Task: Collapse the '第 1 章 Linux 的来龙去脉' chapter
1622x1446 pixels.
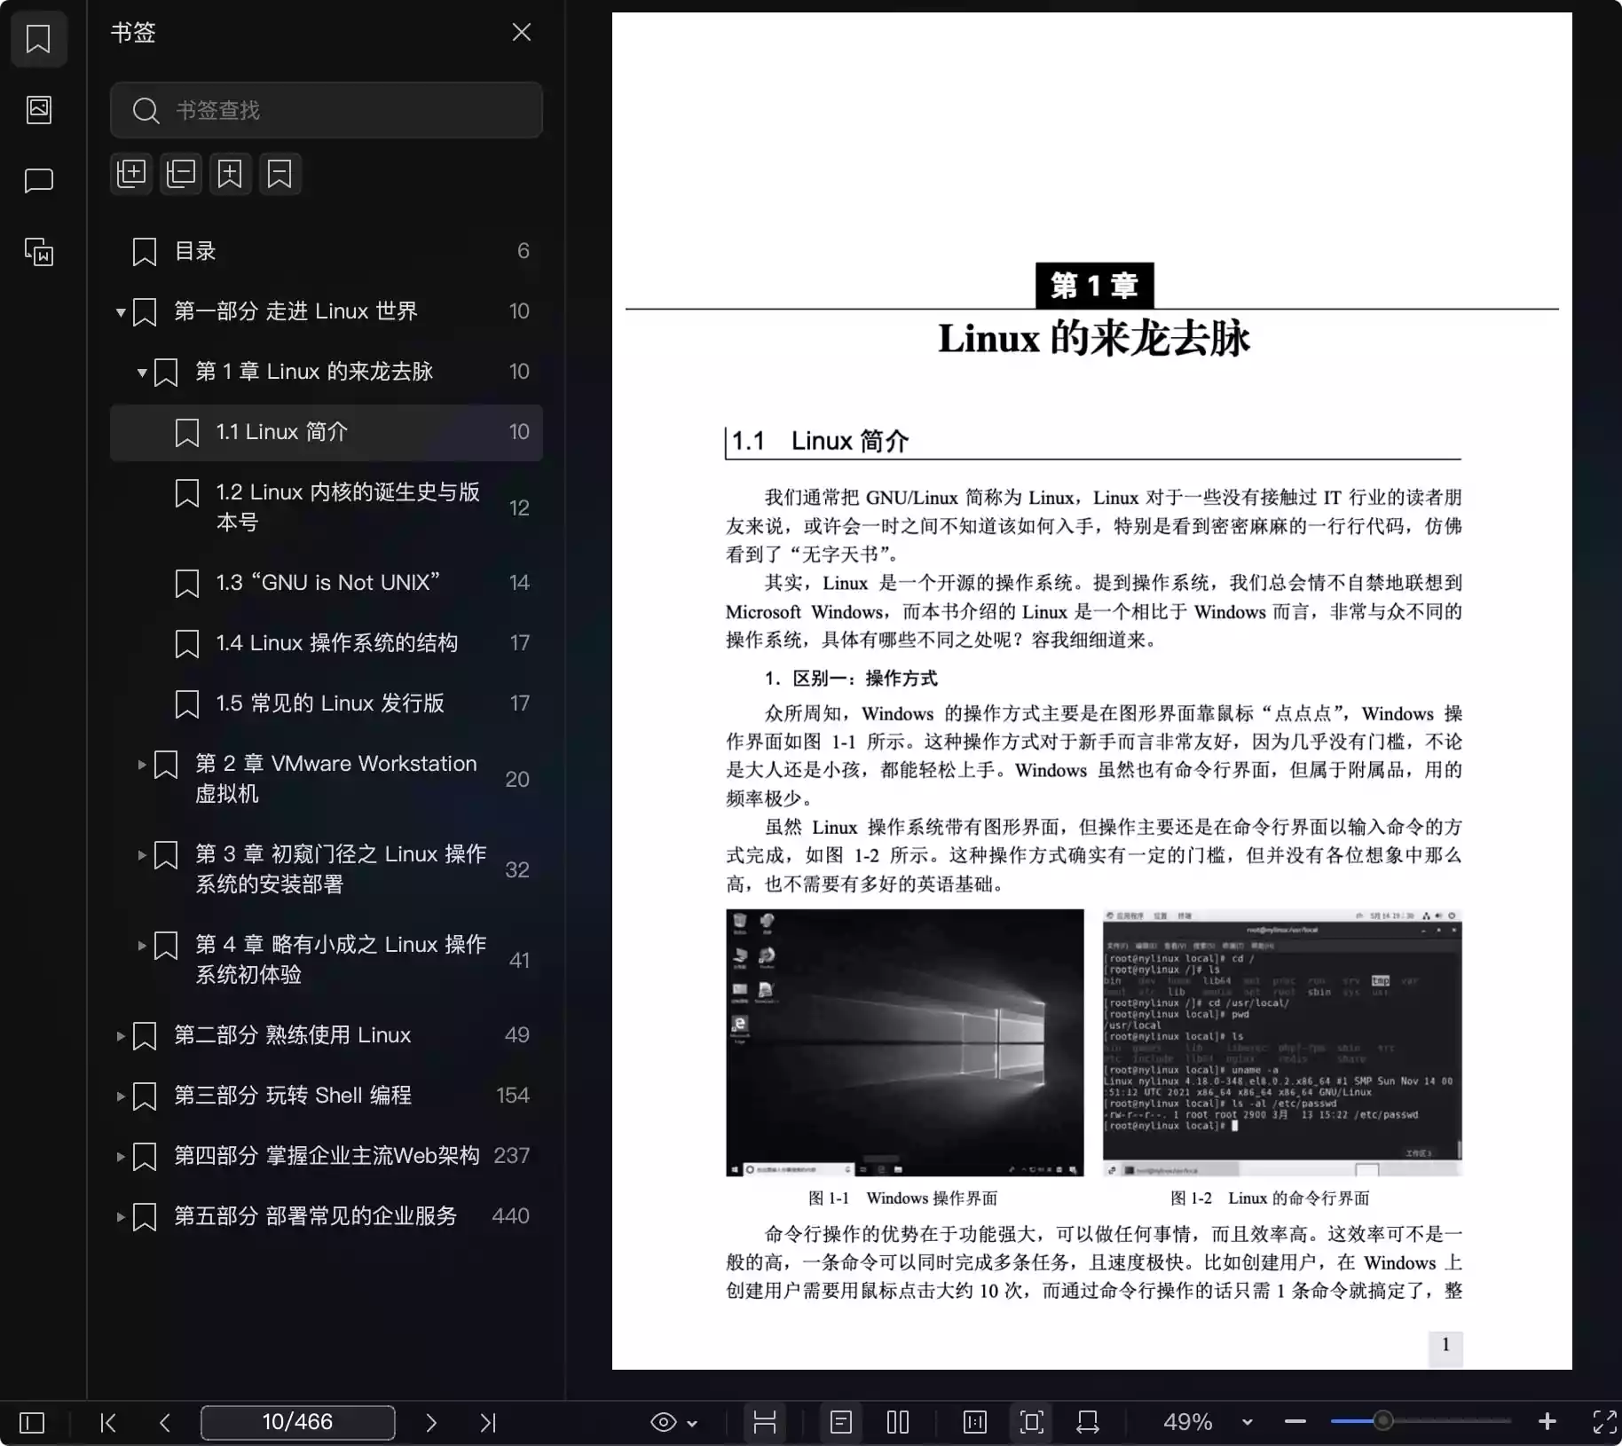Action: coord(142,372)
